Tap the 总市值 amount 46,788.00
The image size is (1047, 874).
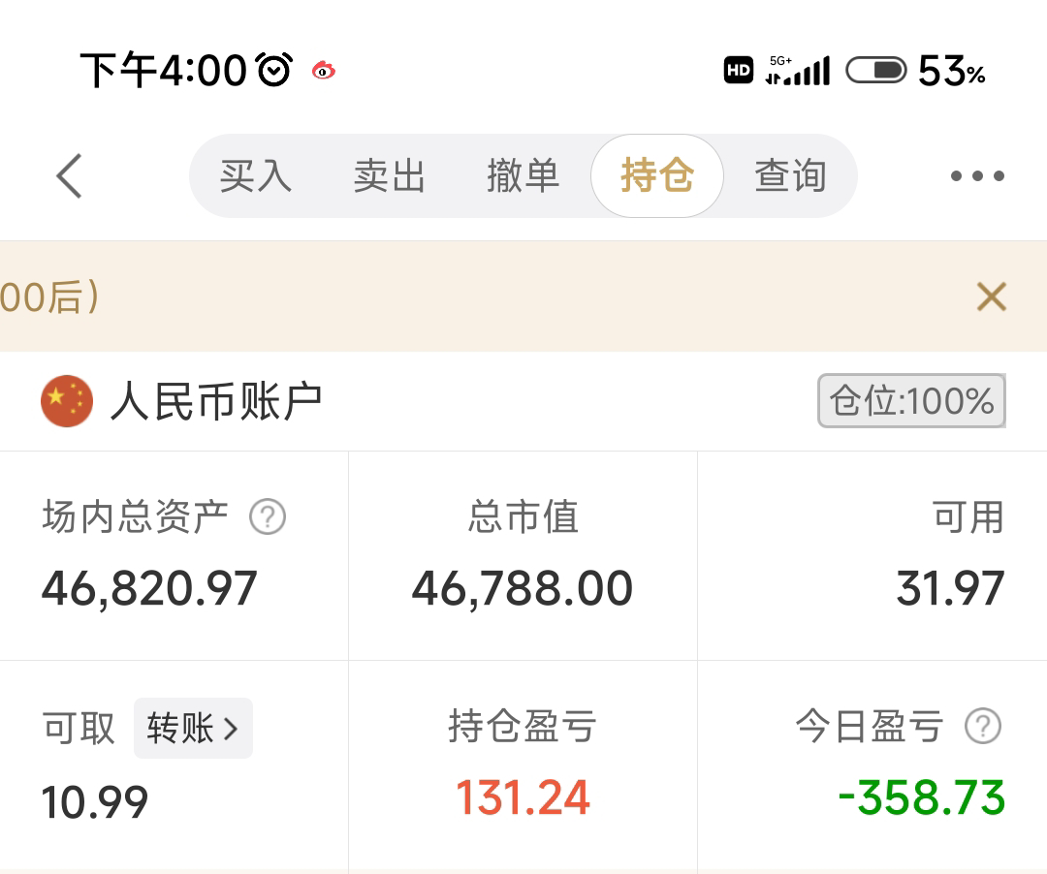[523, 589]
